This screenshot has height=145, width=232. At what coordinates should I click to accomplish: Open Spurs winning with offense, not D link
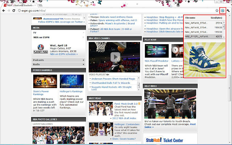pos(117,20)
